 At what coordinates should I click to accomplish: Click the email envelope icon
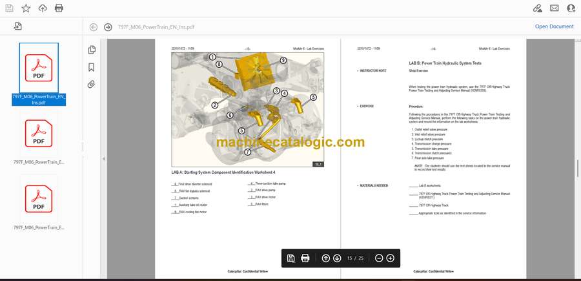[x=555, y=8]
